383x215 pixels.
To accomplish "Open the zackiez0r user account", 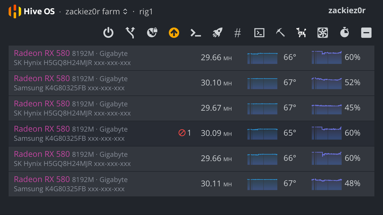I will point(347,11).
